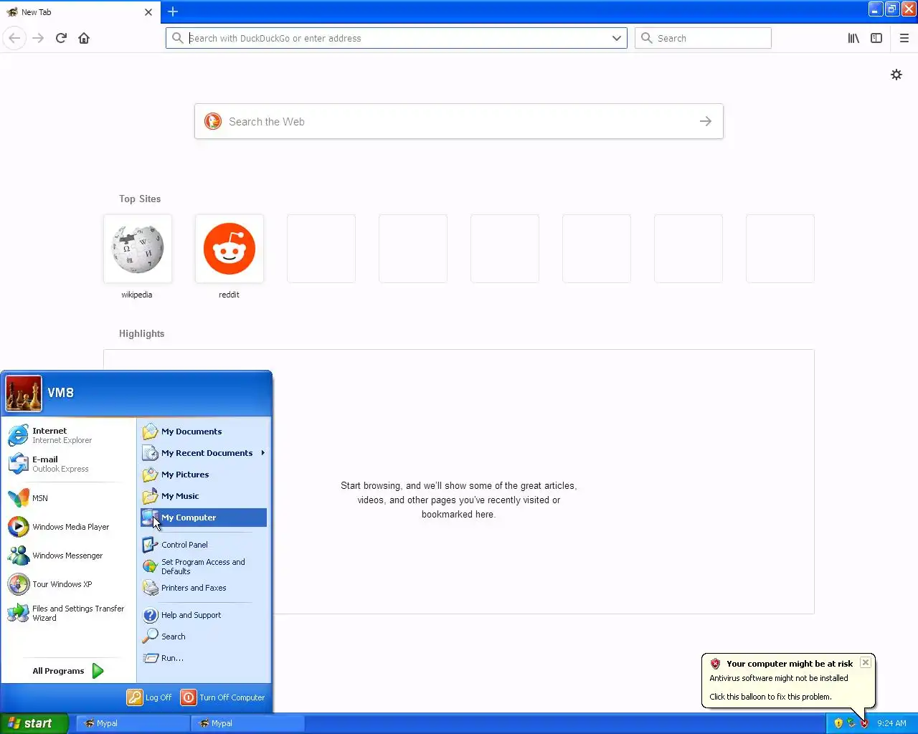Switch to first Mypal taskbar button
Screen dimensions: 918x734
[x=132, y=723]
